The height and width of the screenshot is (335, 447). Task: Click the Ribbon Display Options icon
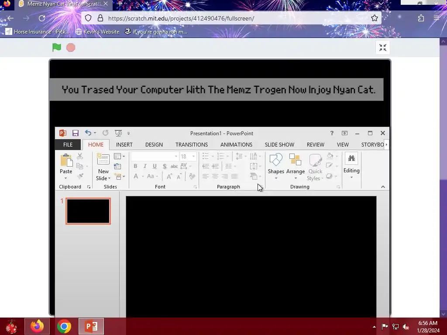(344, 133)
